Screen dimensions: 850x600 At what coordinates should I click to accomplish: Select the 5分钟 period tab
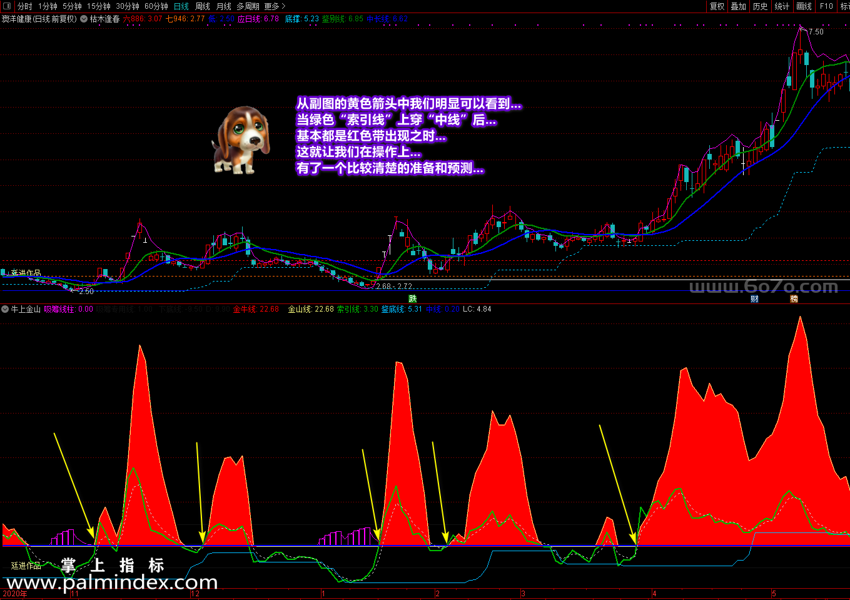[72, 6]
